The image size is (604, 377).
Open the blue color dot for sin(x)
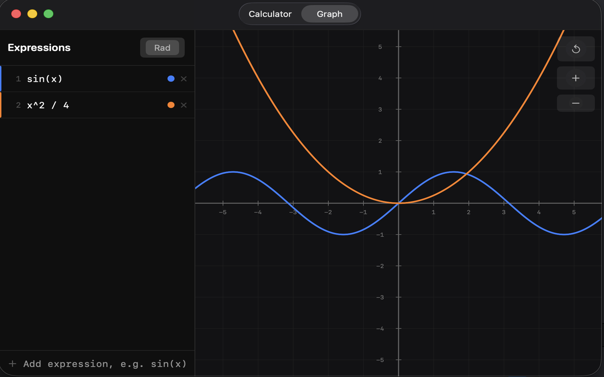coord(171,79)
